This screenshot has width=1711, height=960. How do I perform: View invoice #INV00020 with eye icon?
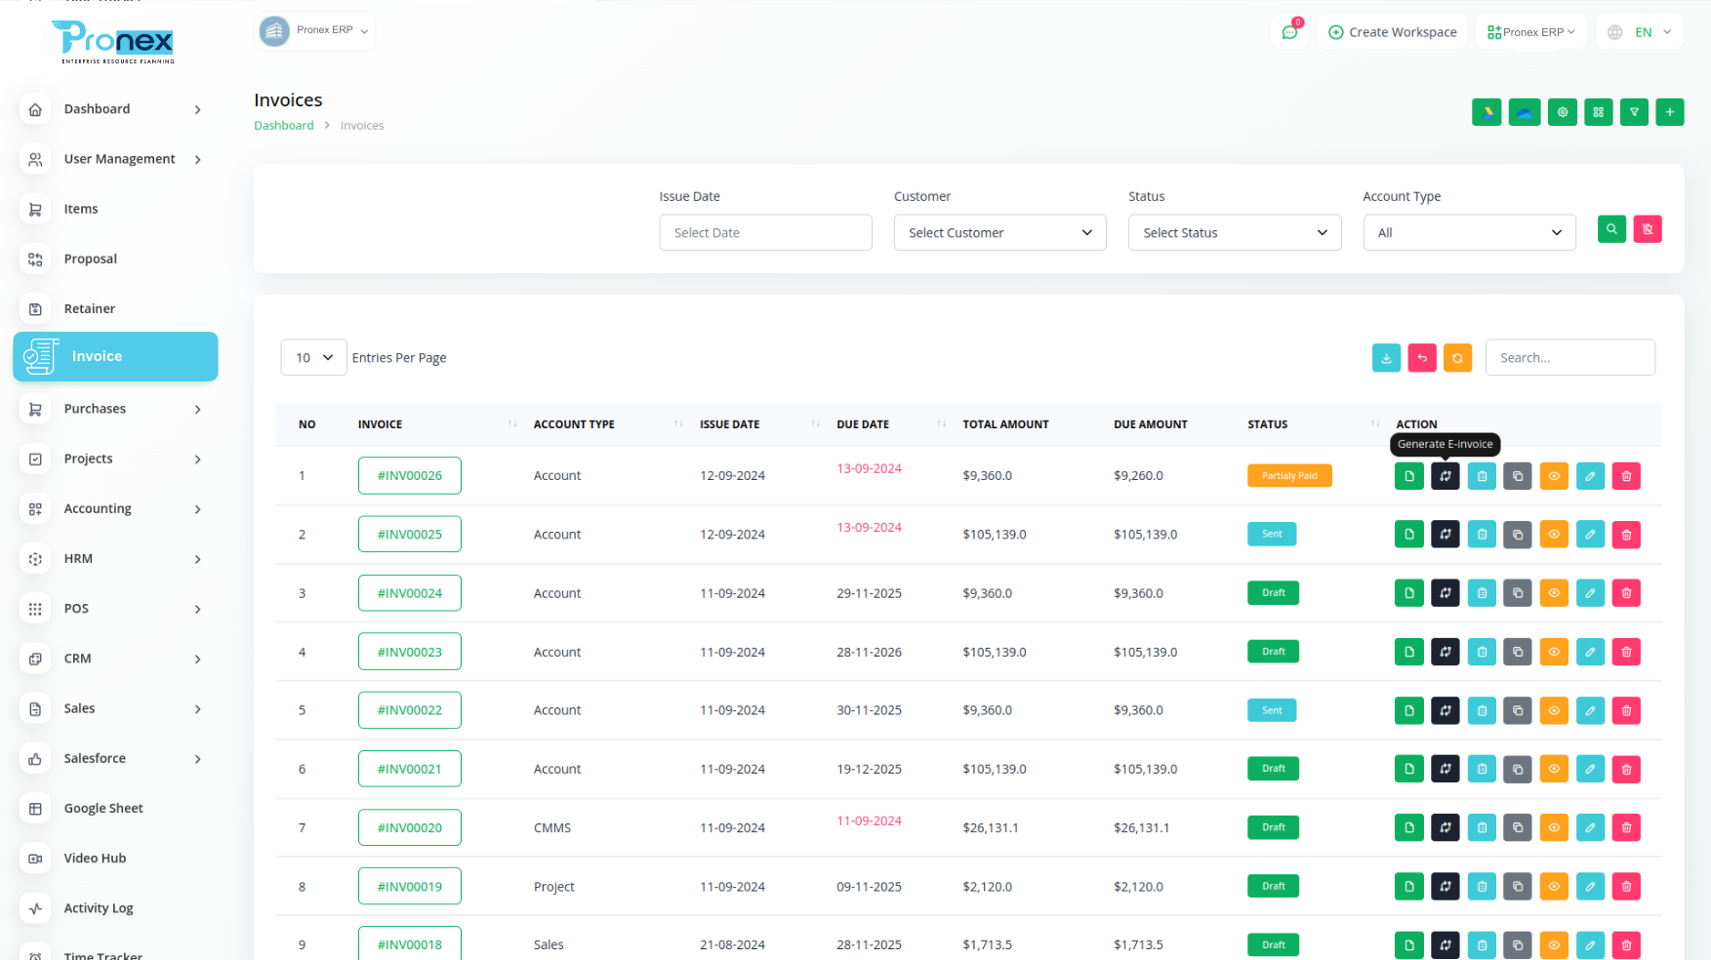pos(1554,827)
